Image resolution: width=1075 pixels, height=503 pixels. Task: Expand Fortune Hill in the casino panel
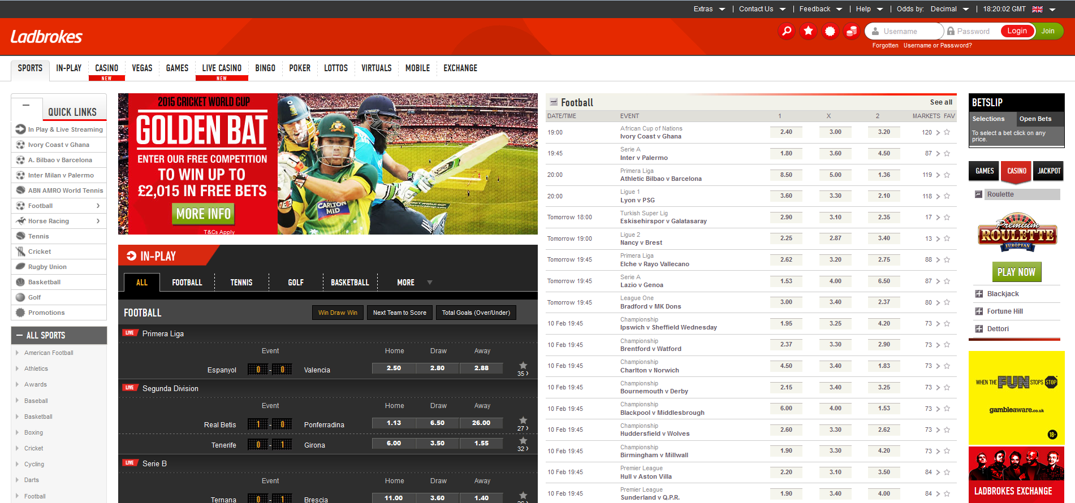coord(979,311)
